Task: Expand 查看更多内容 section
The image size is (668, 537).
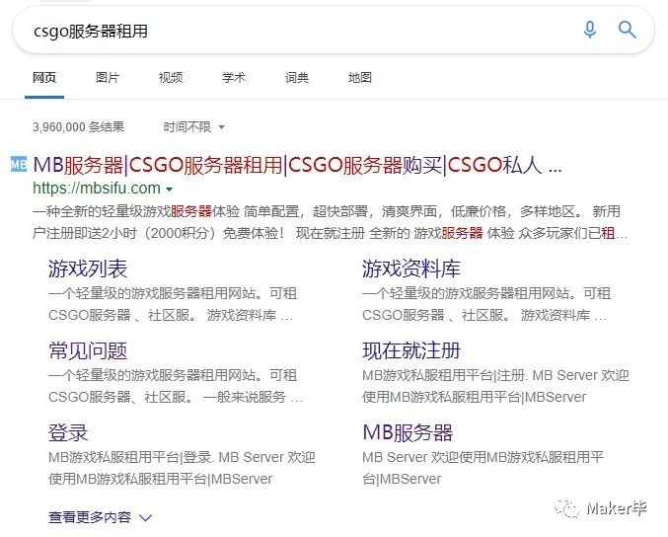Action: point(100,517)
